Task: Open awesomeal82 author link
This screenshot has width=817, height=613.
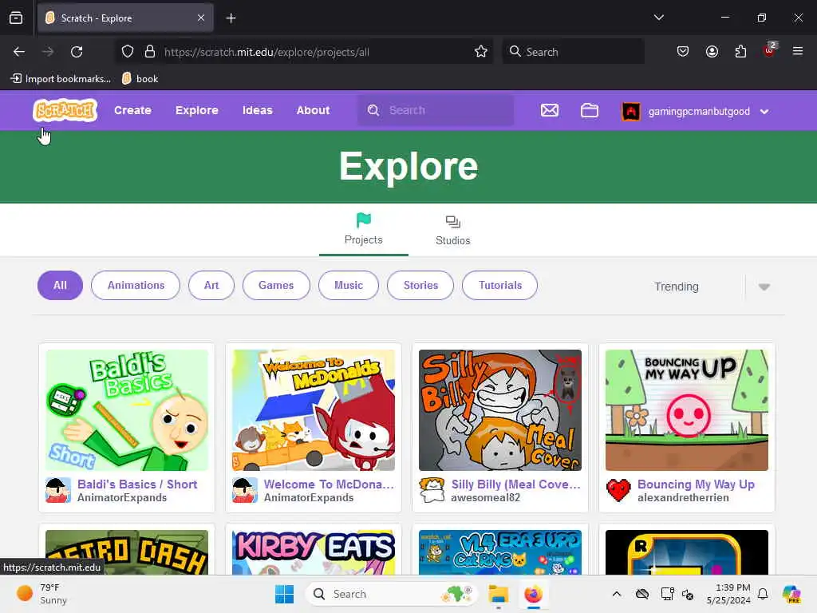Action: [x=485, y=498]
